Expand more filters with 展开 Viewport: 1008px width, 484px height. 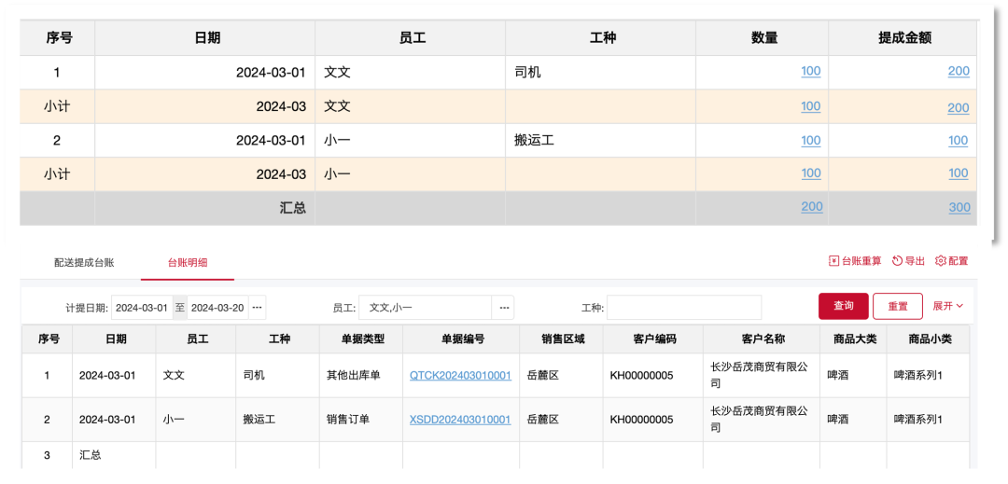click(x=947, y=306)
